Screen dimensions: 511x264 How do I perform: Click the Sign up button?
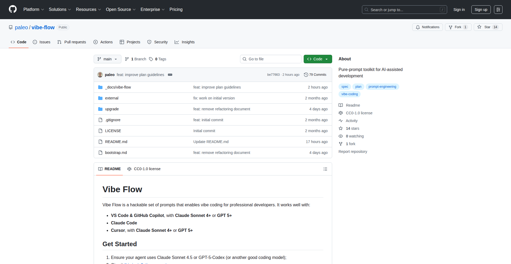(x=481, y=10)
